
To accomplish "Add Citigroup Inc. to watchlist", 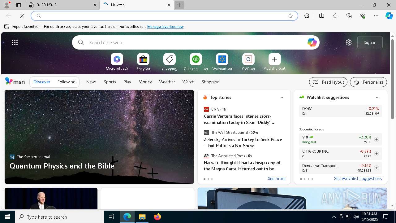I will 376,154.
